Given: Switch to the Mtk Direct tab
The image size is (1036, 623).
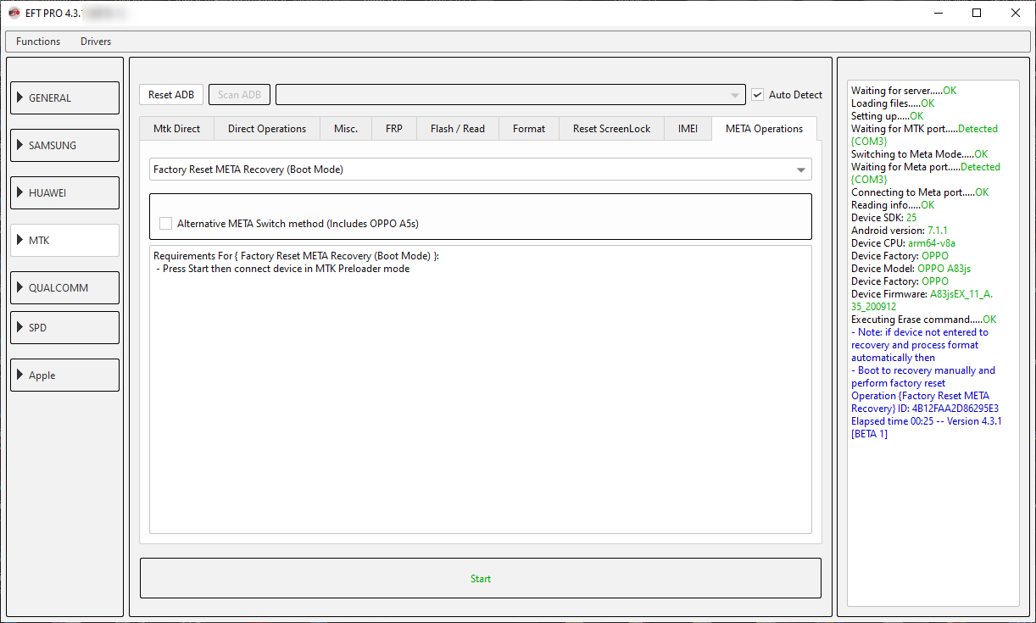Looking at the screenshot, I should (177, 129).
